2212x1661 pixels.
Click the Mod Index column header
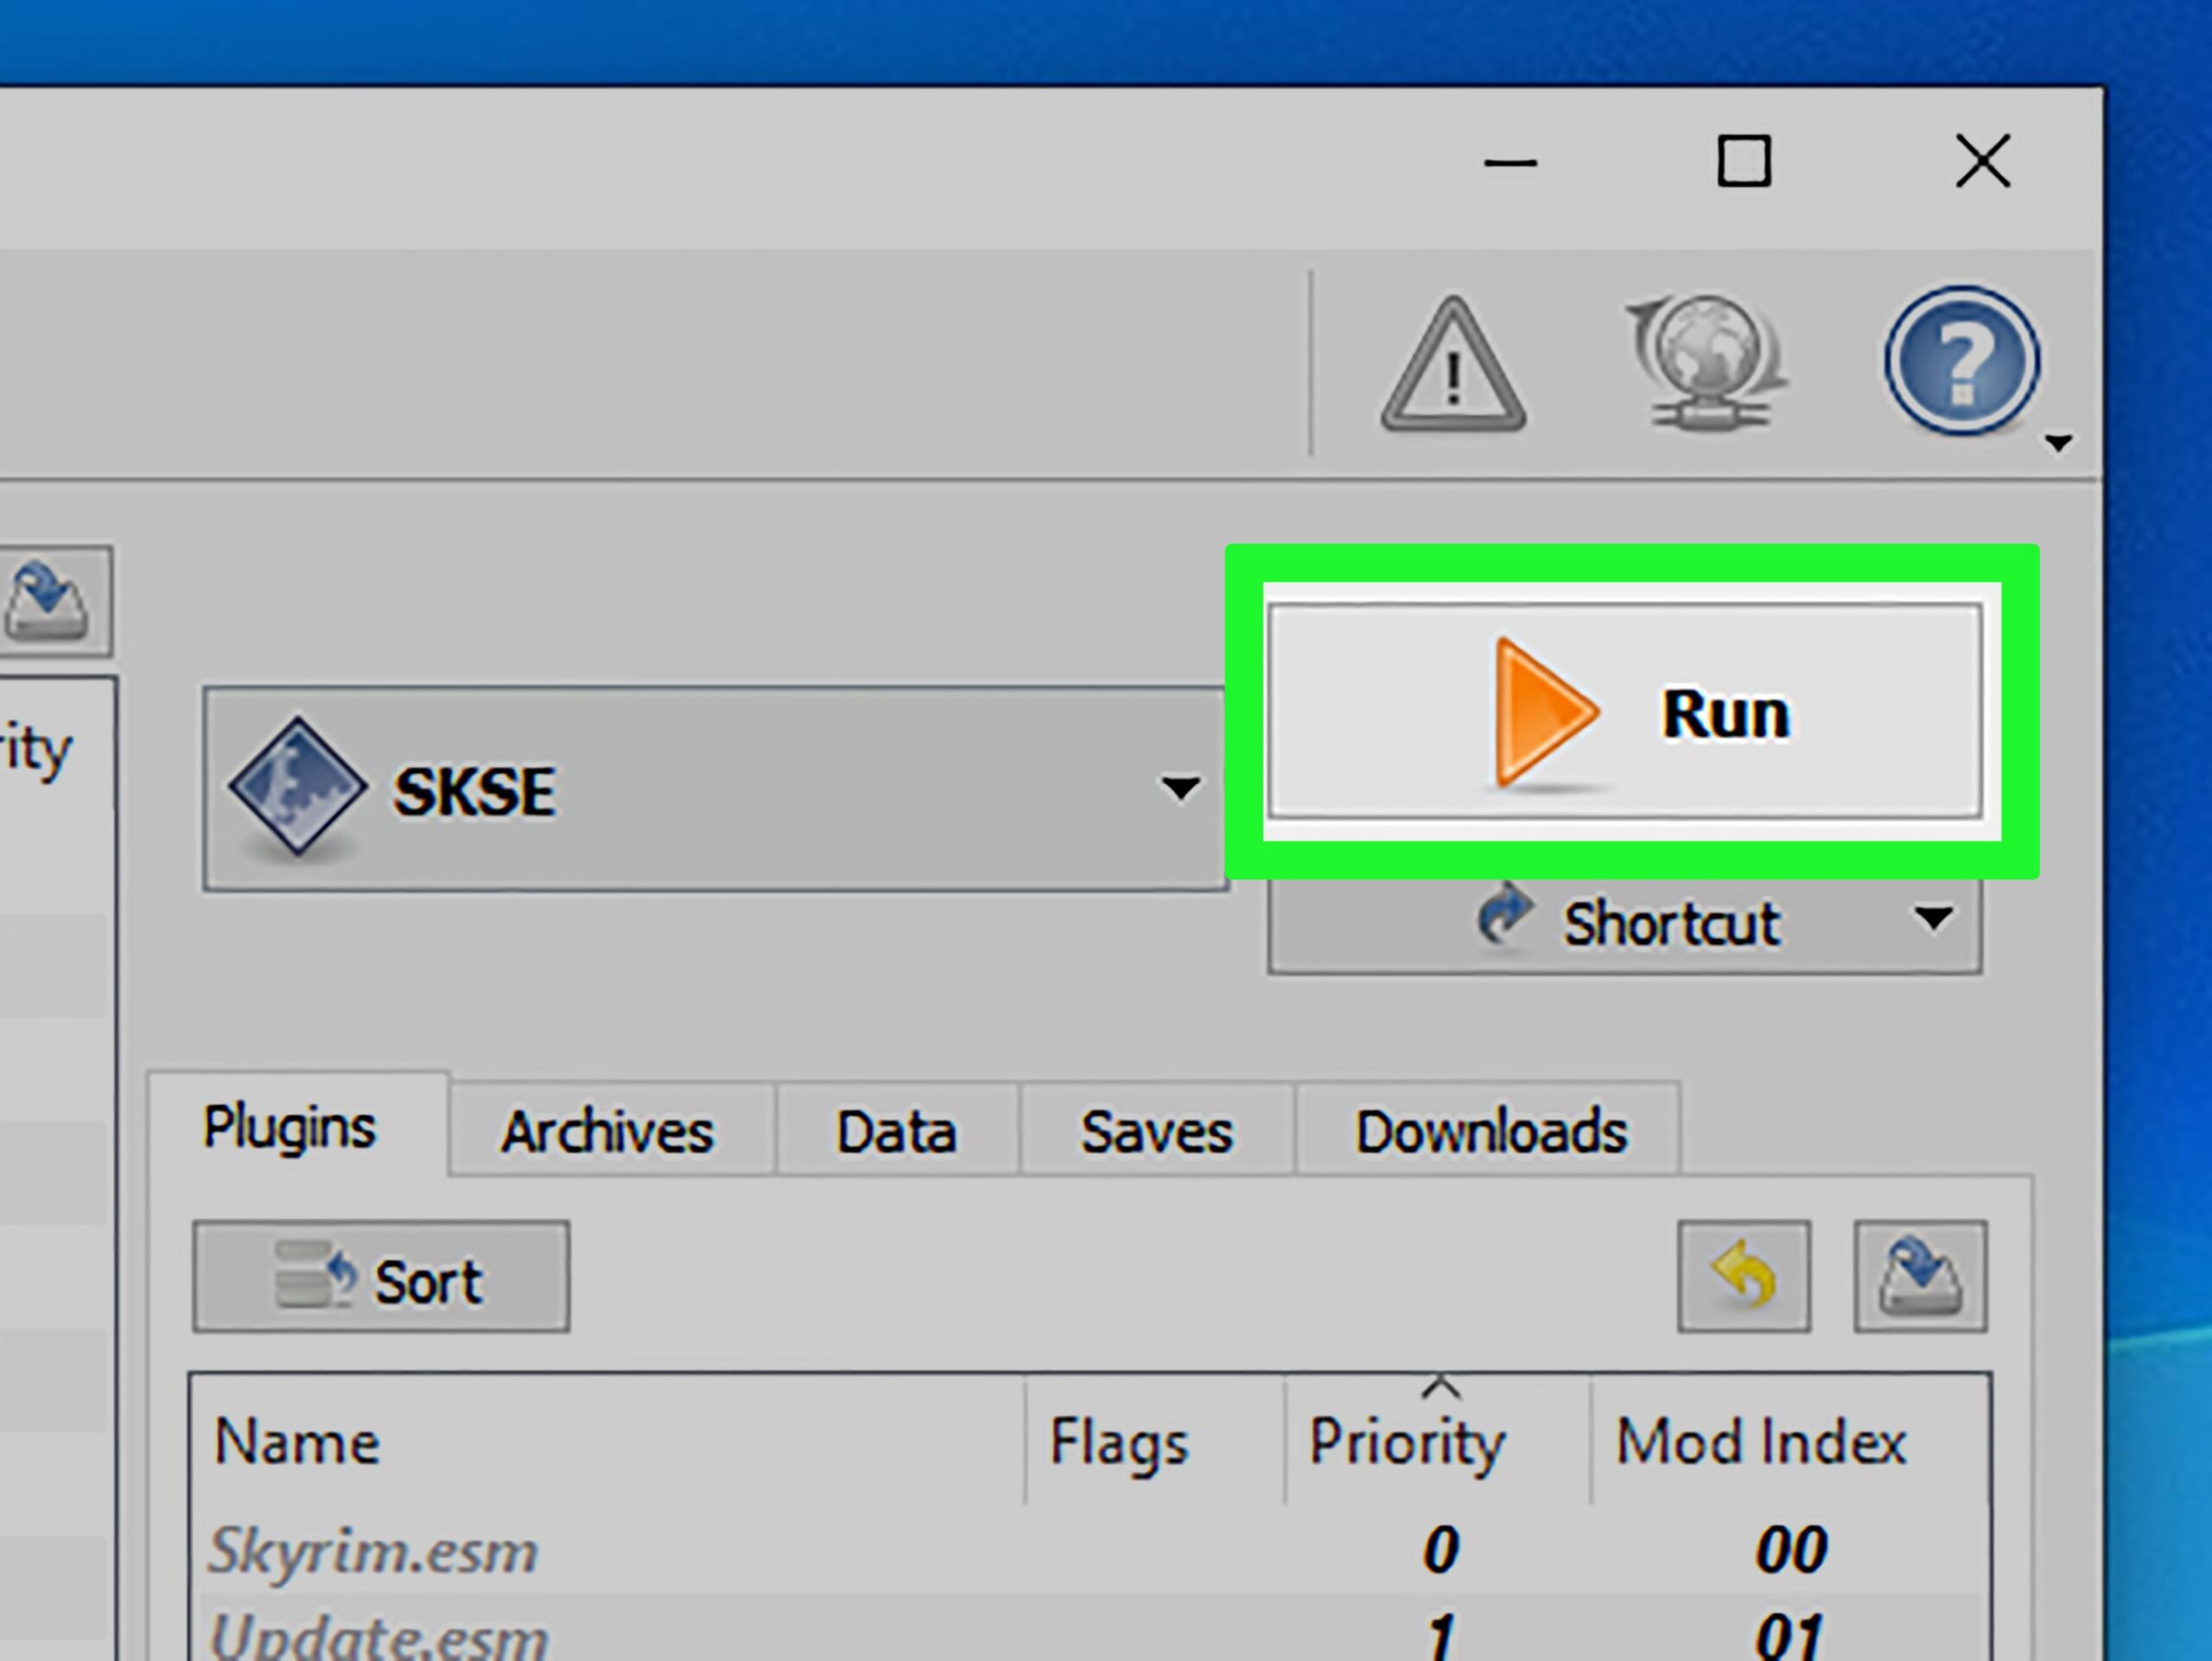click(x=1761, y=1441)
